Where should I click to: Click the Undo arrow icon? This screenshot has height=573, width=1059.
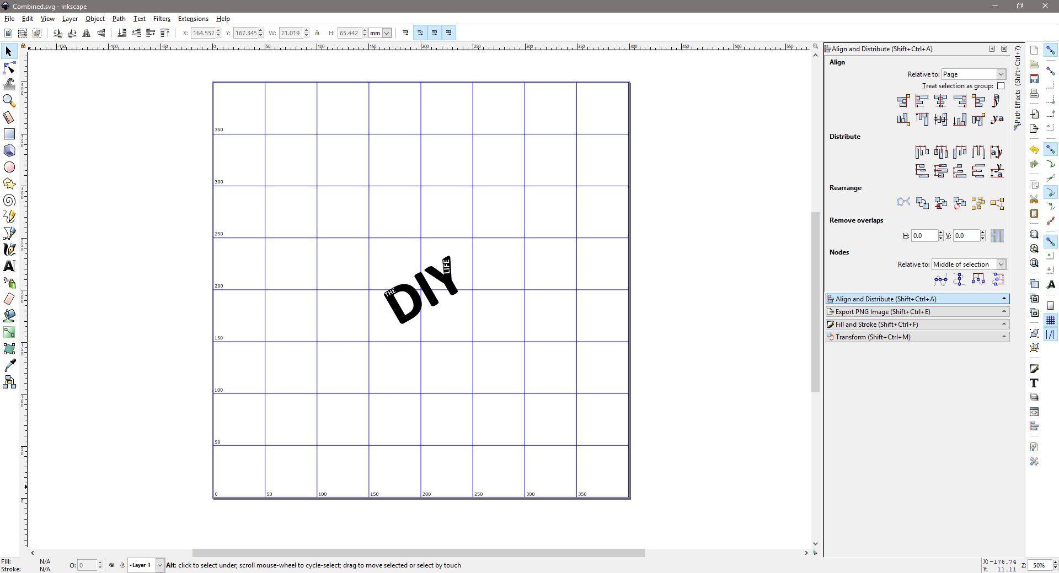1034,150
